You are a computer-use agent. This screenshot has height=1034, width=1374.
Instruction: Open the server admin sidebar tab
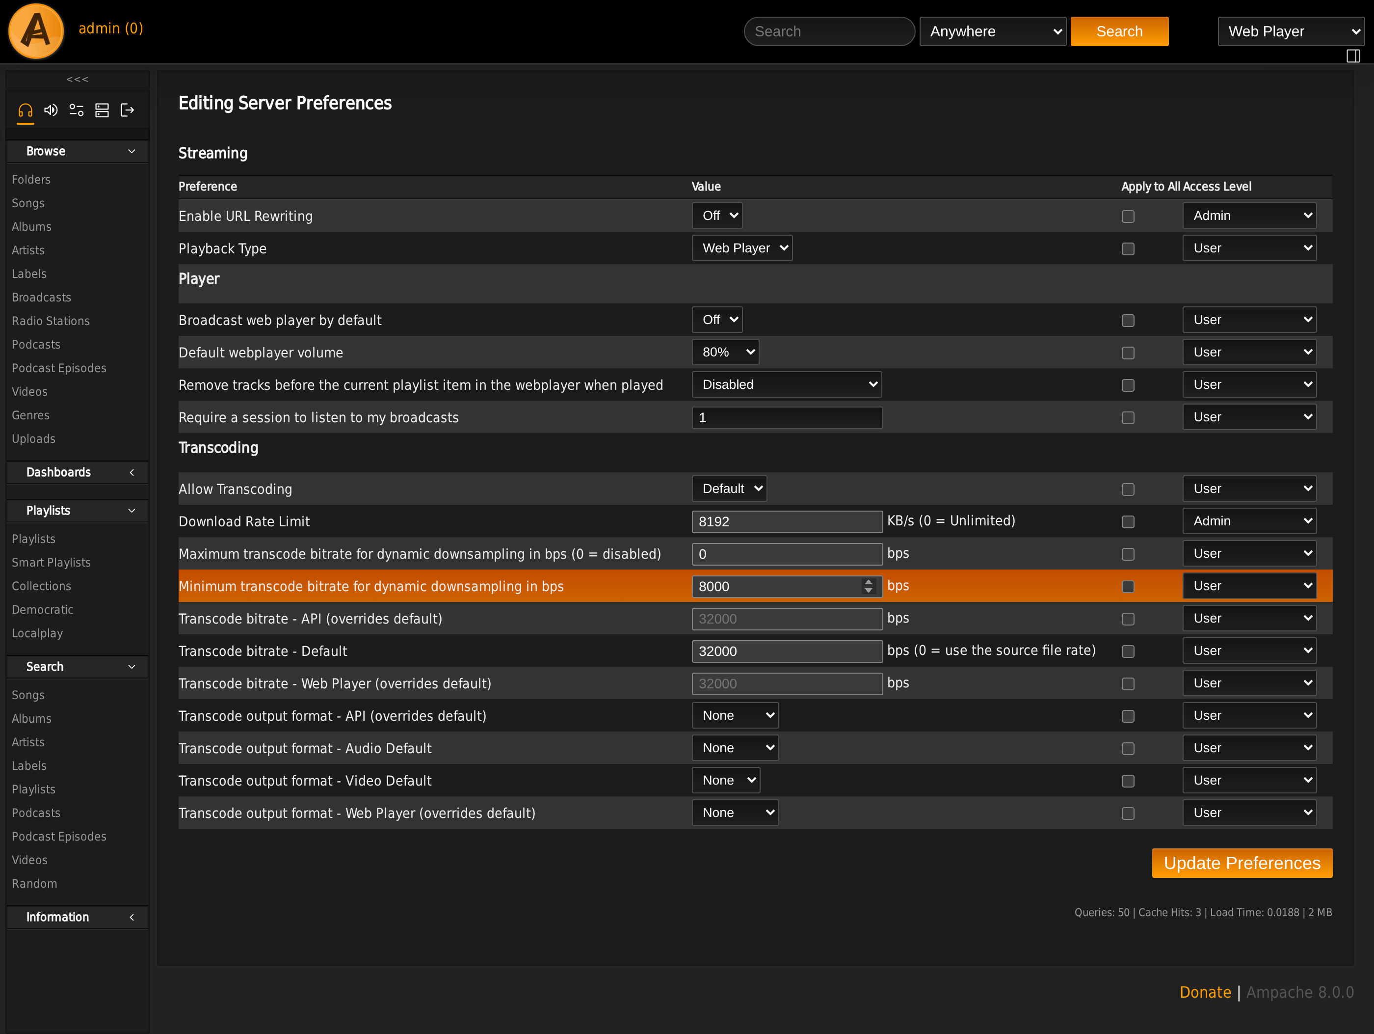coord(102,110)
